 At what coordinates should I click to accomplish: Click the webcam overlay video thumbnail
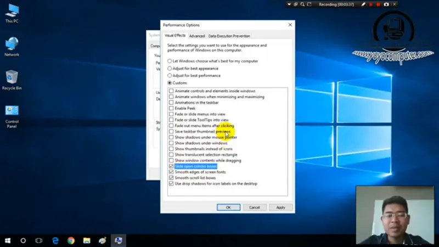[395, 215]
